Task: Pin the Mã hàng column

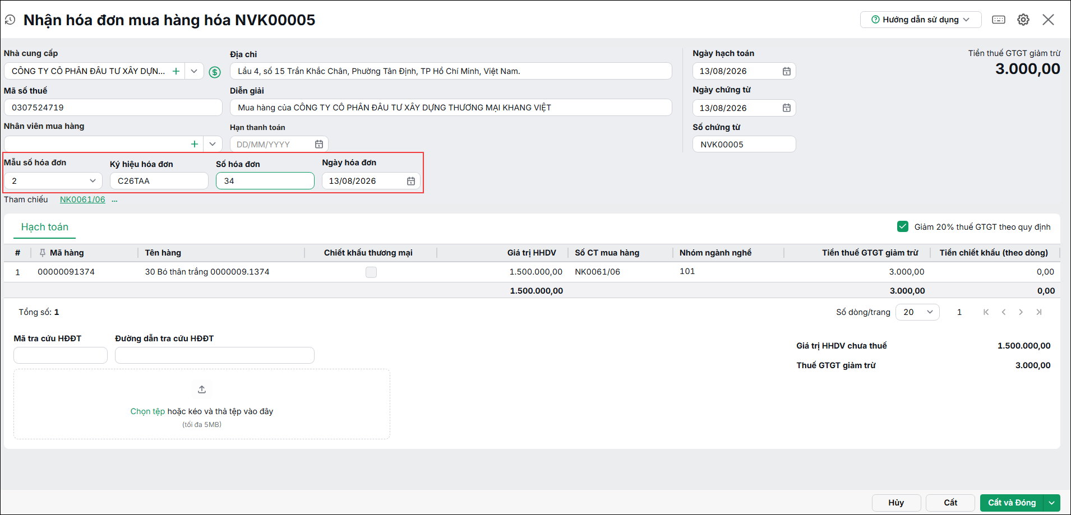Action: [43, 253]
